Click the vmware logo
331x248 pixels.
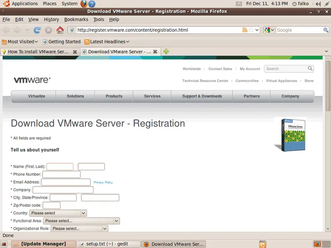32,80
